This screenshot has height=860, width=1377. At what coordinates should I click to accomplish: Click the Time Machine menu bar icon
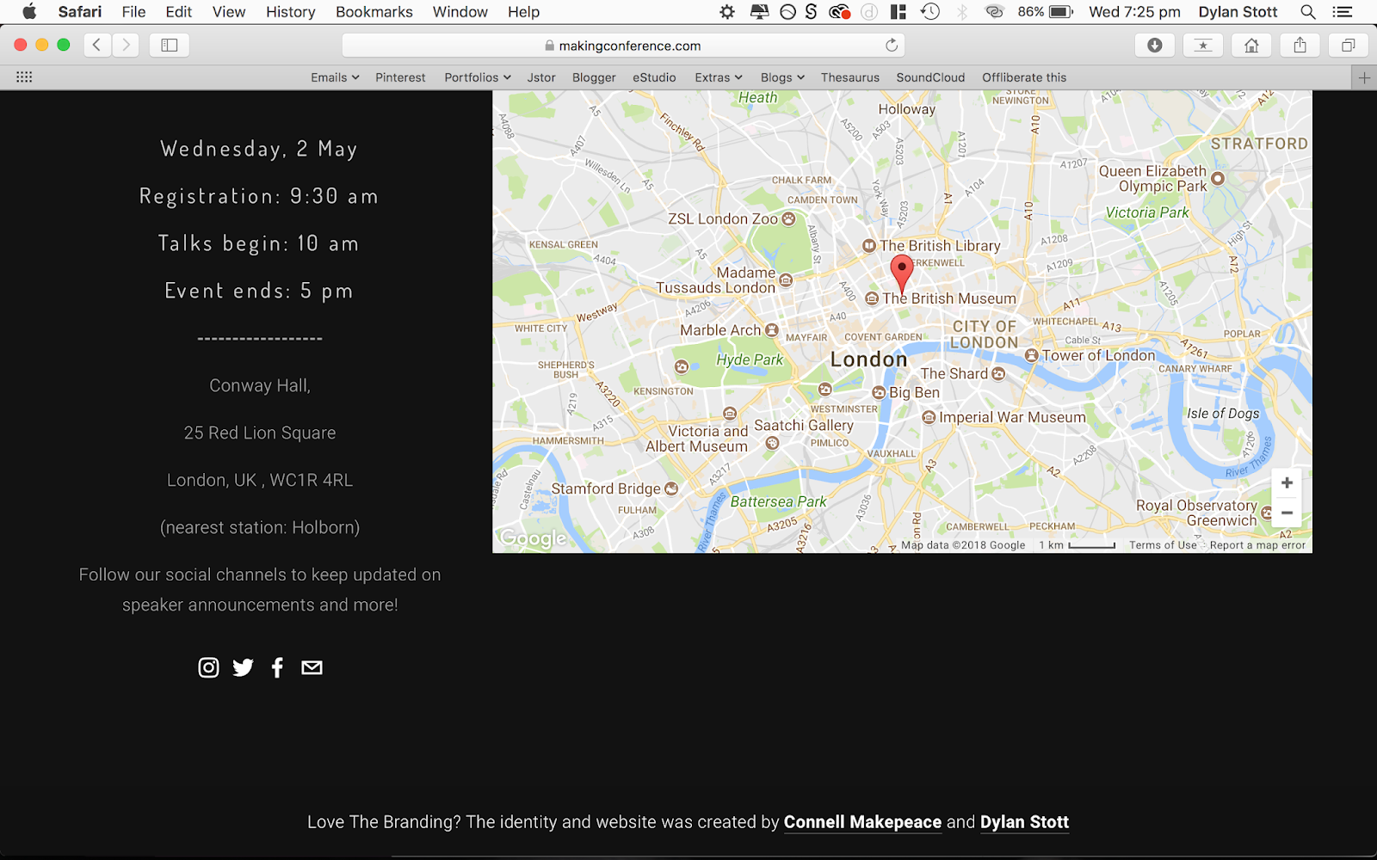coord(930,12)
